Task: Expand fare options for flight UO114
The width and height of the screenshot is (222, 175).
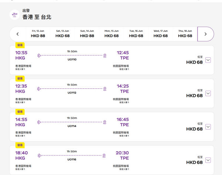Action: pos(208,127)
